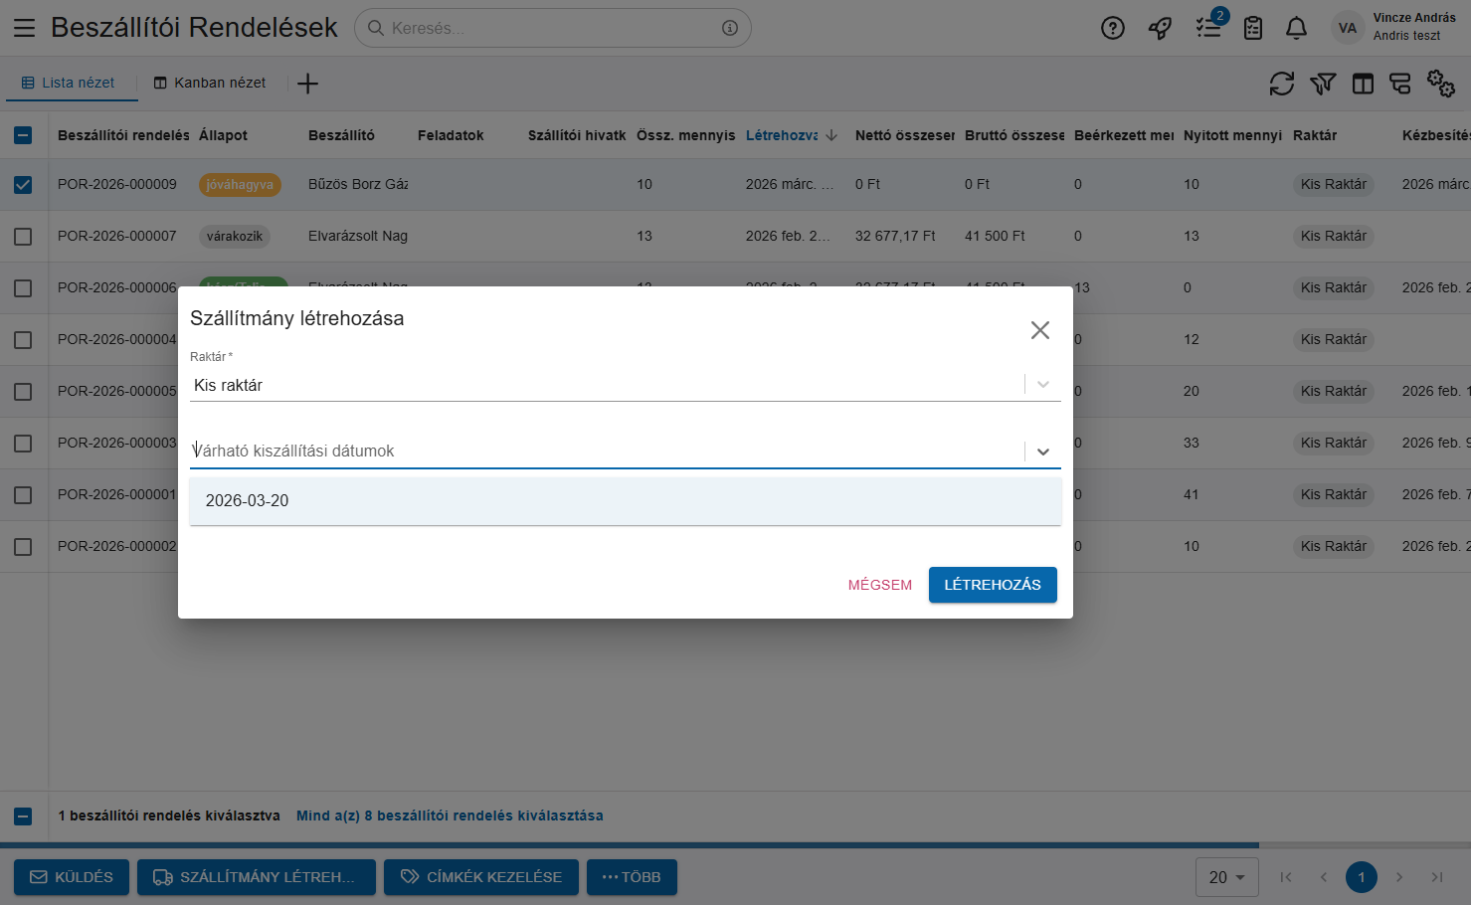This screenshot has height=905, width=1471.
Task: Close the Szállítmány létrehozása dialog
Action: (1039, 330)
